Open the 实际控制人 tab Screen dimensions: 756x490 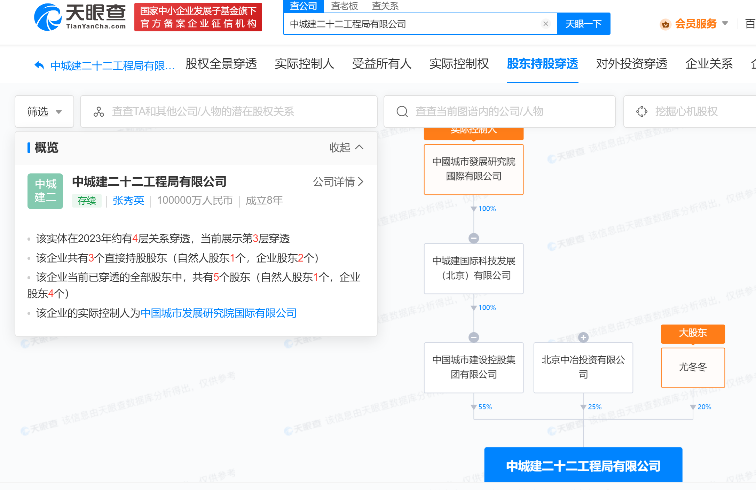click(x=304, y=63)
